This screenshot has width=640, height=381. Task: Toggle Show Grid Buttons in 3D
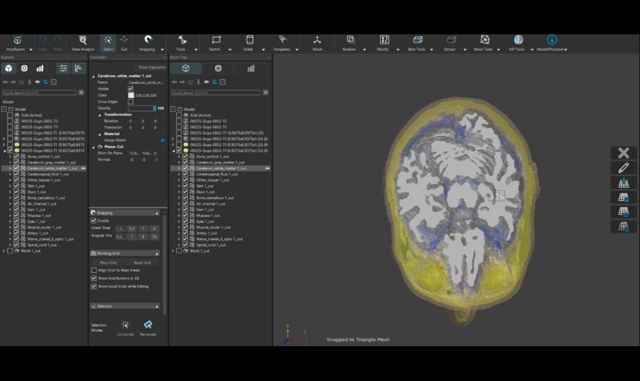[94, 278]
